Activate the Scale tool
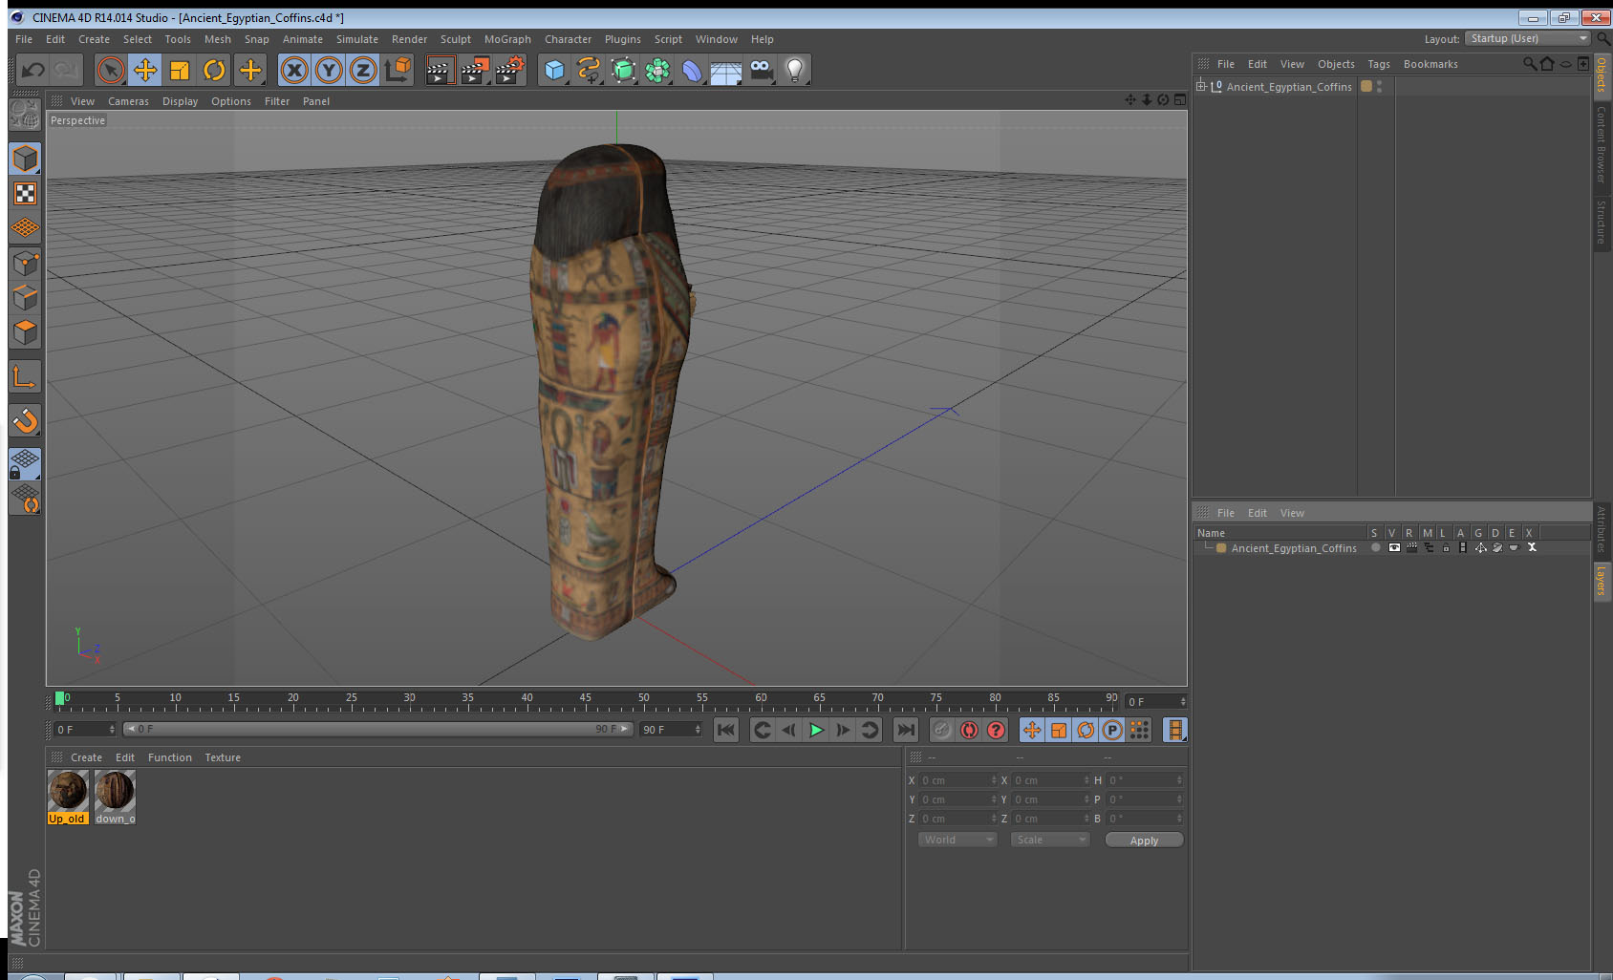 (180, 70)
